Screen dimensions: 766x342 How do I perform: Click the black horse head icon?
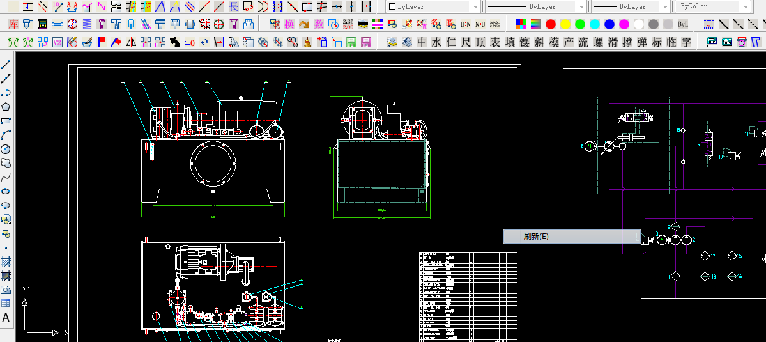(175, 42)
